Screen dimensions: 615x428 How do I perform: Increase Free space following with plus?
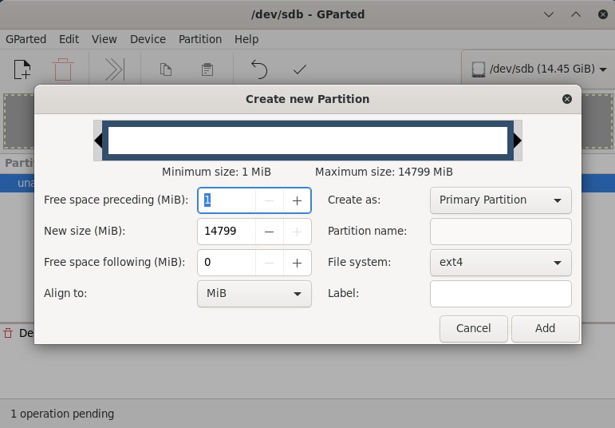(x=297, y=263)
